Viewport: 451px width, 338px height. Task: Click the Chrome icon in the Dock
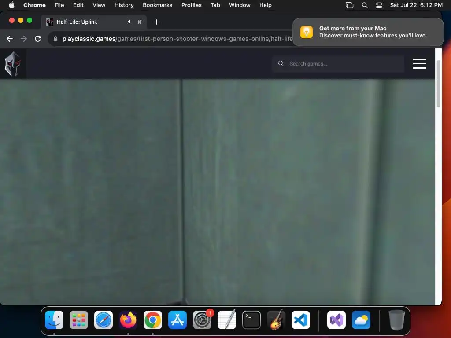coord(152,320)
